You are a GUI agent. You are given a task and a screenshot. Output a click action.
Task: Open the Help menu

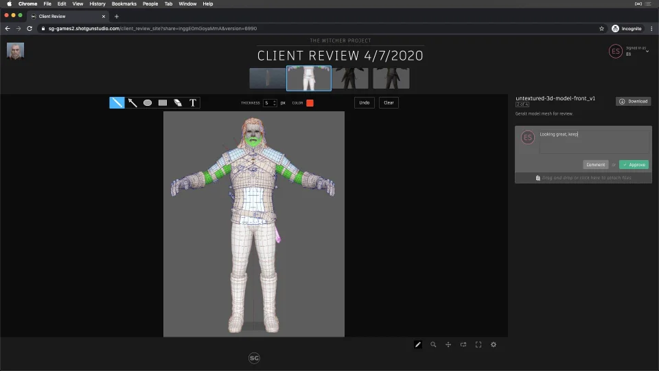point(207,4)
